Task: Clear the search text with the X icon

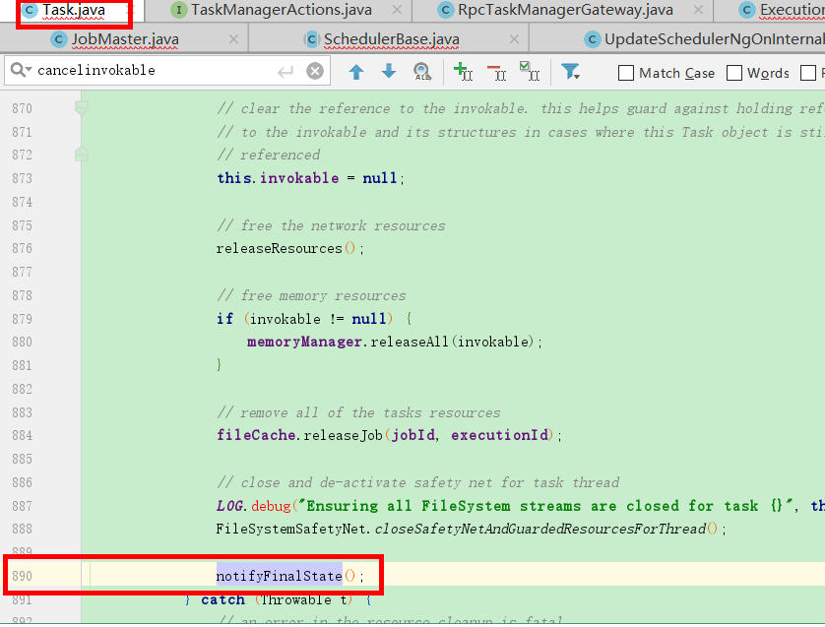Action: point(315,71)
